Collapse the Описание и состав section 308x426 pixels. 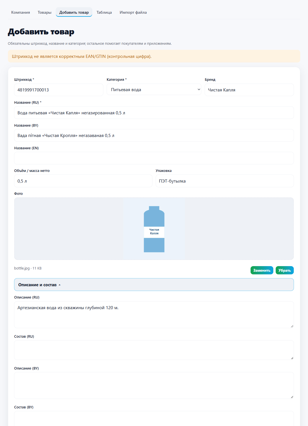click(154, 285)
